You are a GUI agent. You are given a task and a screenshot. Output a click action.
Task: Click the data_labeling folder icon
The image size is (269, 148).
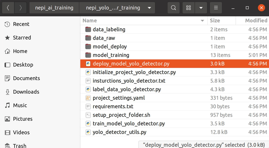[88, 29]
